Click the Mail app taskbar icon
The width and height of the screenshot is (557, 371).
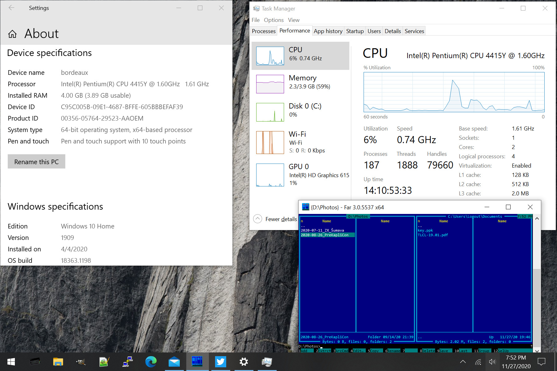[174, 362]
